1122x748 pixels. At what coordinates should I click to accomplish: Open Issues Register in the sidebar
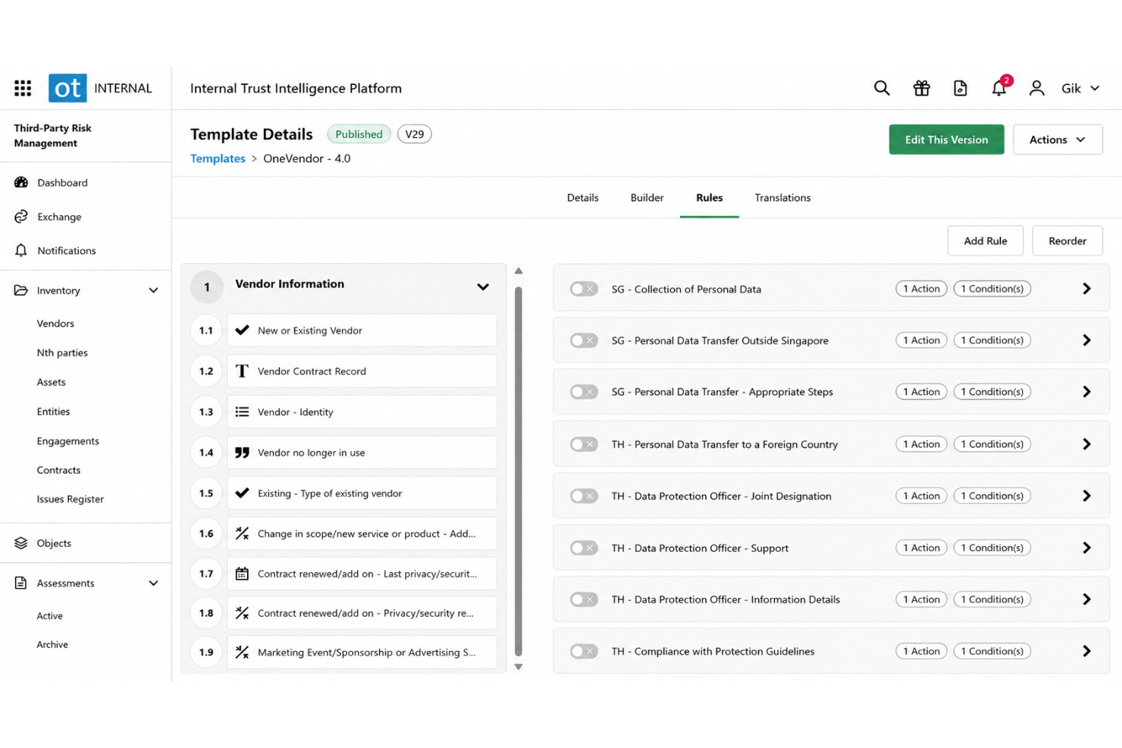(70, 499)
